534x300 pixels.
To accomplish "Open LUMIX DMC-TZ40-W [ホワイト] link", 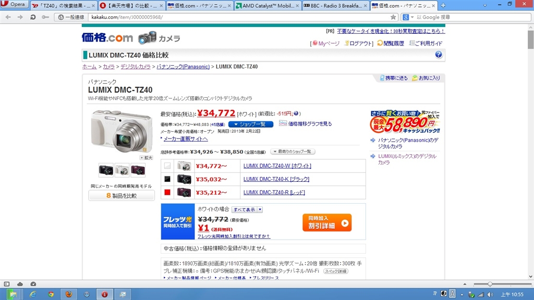I will click(277, 166).
